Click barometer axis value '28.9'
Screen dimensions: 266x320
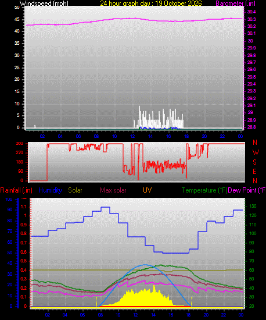[251, 120]
